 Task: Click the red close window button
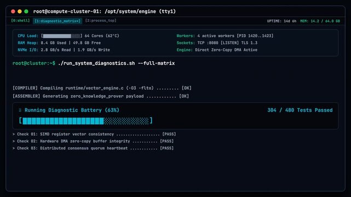[13, 11]
